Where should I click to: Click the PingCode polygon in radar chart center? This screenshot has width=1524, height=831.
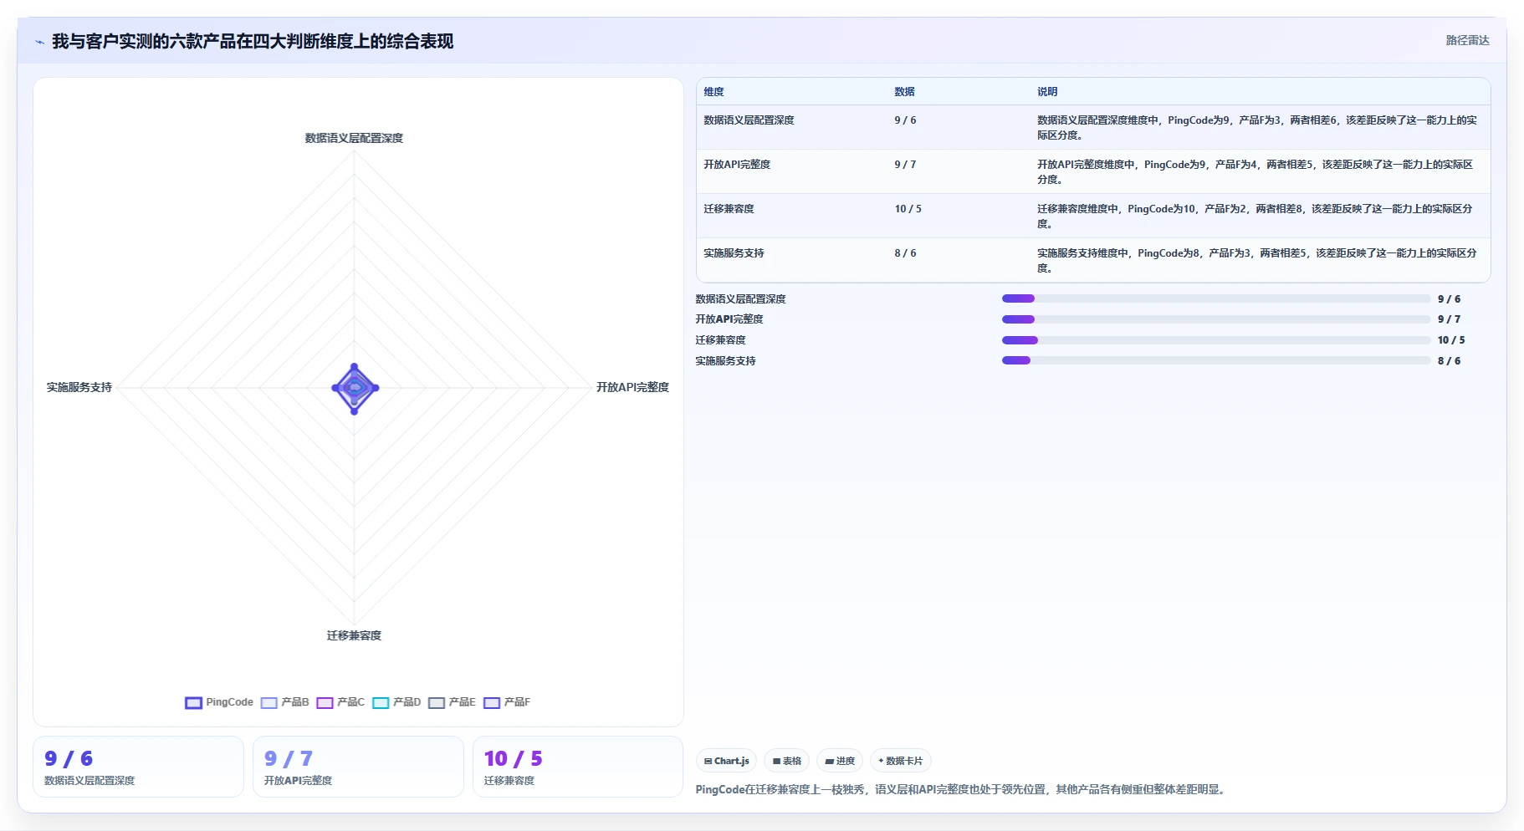355,388
